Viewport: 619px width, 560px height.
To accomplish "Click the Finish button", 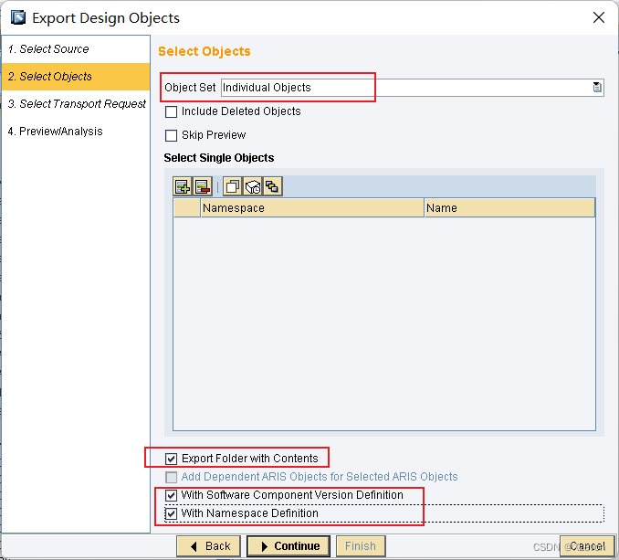I will [x=361, y=546].
